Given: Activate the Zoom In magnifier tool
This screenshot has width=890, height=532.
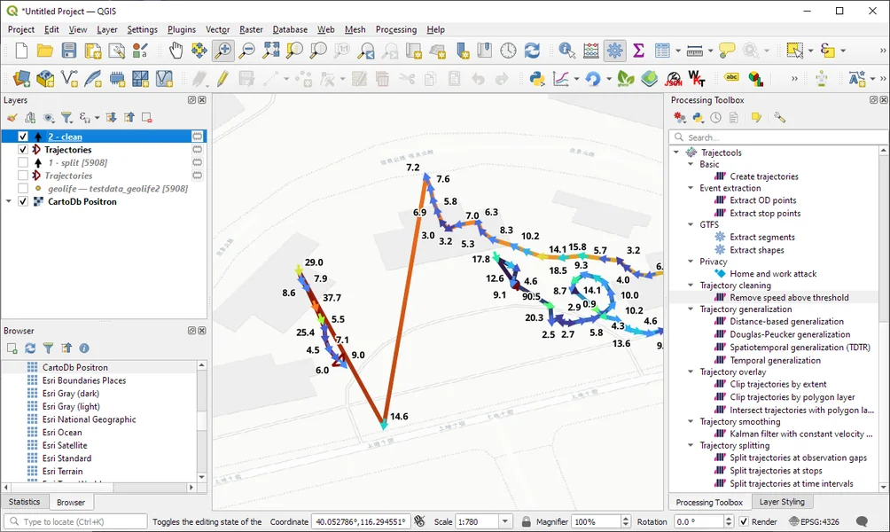Looking at the screenshot, I should (x=223, y=51).
